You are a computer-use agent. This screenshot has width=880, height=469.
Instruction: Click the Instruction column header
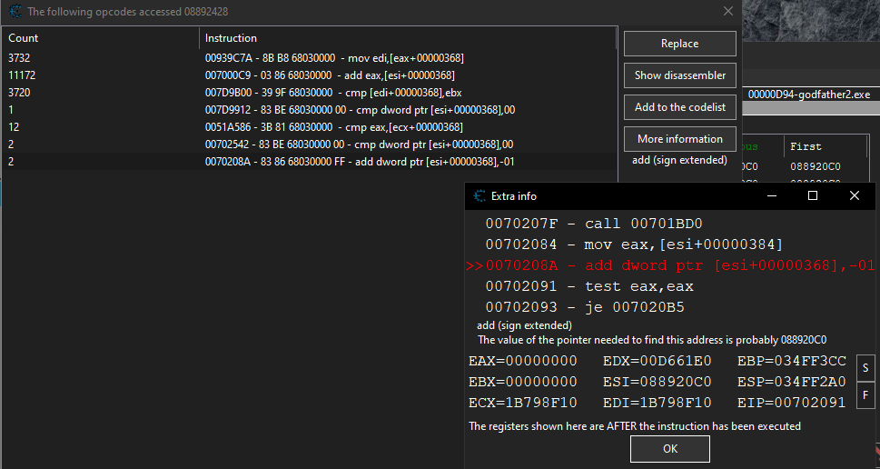click(x=407, y=38)
